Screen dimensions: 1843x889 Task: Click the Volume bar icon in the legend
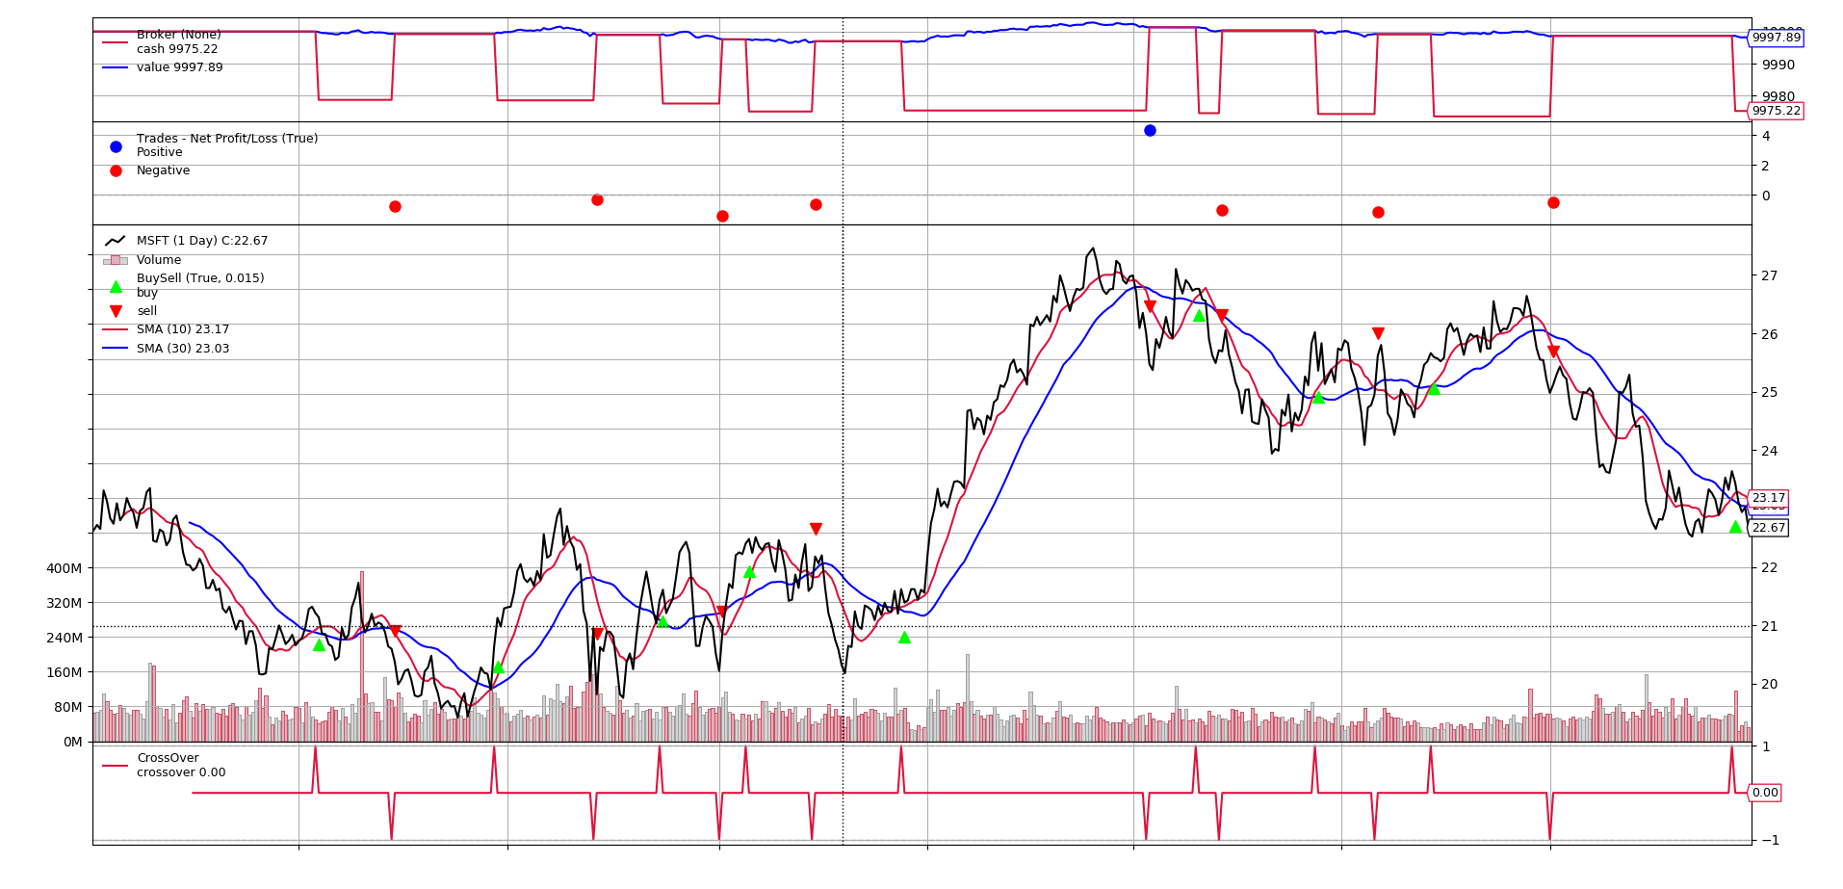[116, 260]
